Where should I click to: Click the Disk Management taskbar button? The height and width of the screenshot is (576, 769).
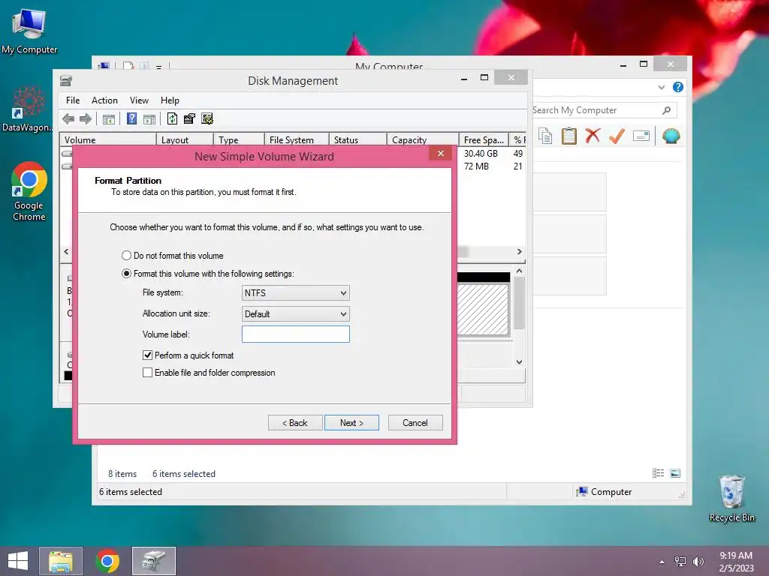click(154, 561)
